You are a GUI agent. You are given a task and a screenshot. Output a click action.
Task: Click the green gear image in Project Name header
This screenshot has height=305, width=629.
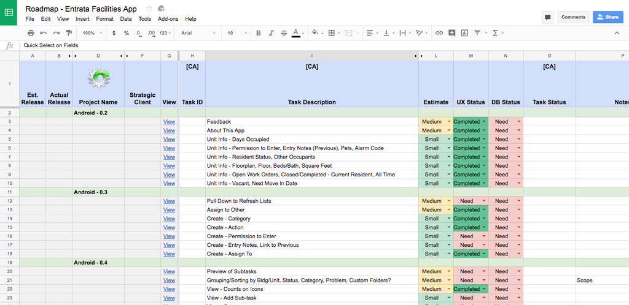tap(99, 78)
